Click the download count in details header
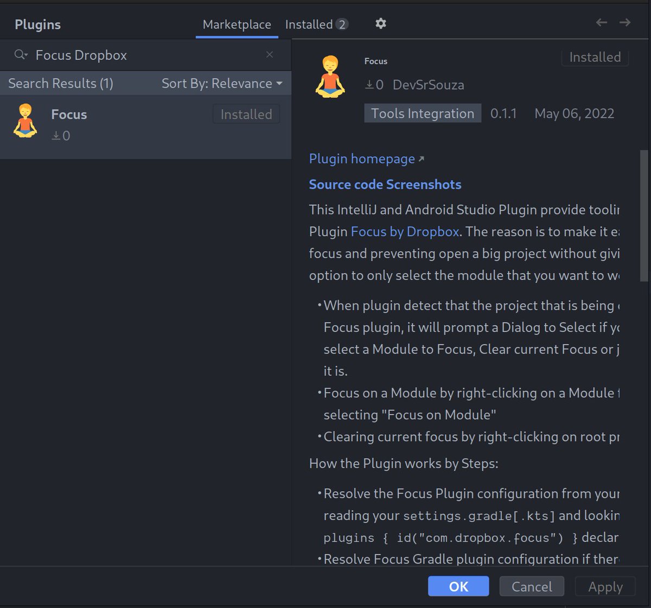 click(x=374, y=85)
